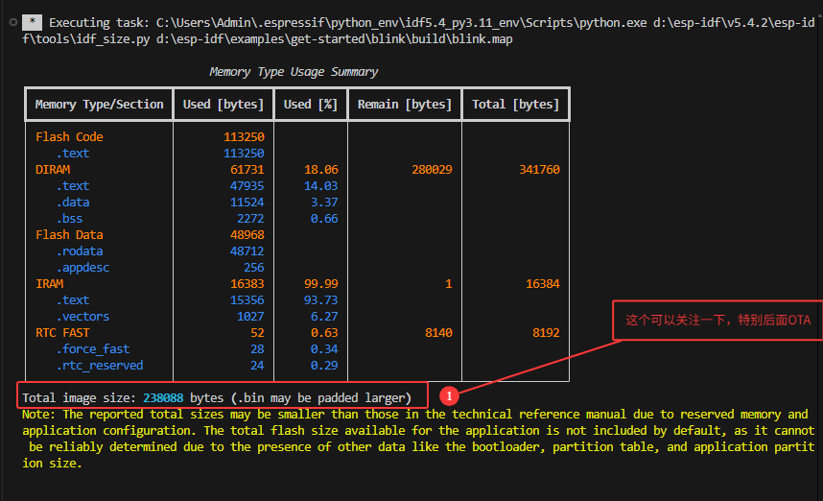Click the "DIRAM" row label

pyautogui.click(x=53, y=169)
